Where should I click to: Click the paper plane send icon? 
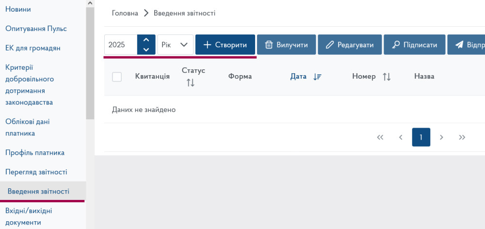(459, 45)
